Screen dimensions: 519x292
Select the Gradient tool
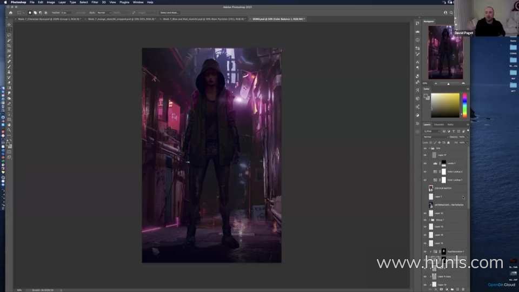click(9, 88)
